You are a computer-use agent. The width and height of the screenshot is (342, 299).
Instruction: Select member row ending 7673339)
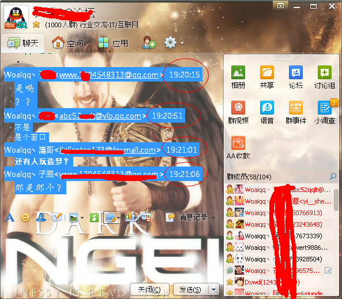pos(279,236)
